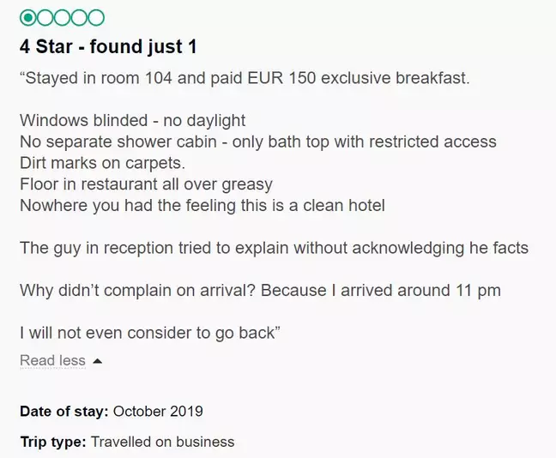The height and width of the screenshot is (458, 556).
Task: Click the "Why didn't complain on arrival" line
Action: point(260,291)
